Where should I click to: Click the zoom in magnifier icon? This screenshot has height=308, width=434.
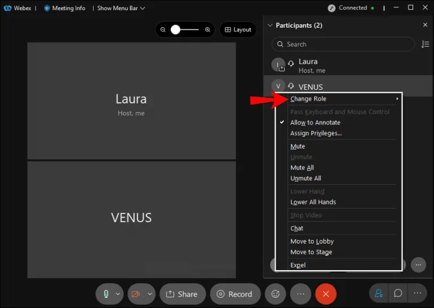[x=207, y=29]
